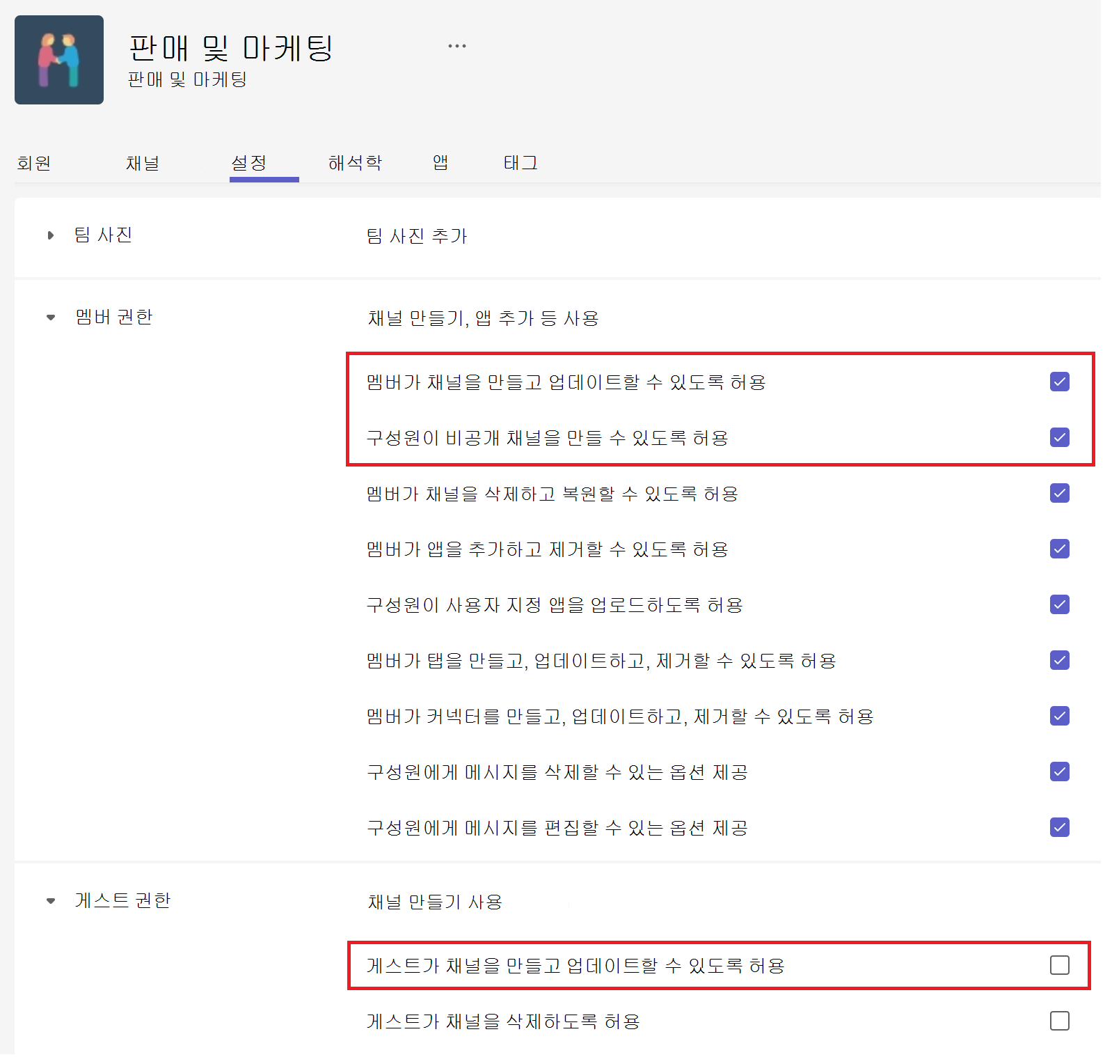Viewport: 1112px width, 1057px height.
Task: Open the team avatar image
Action: pos(59,60)
